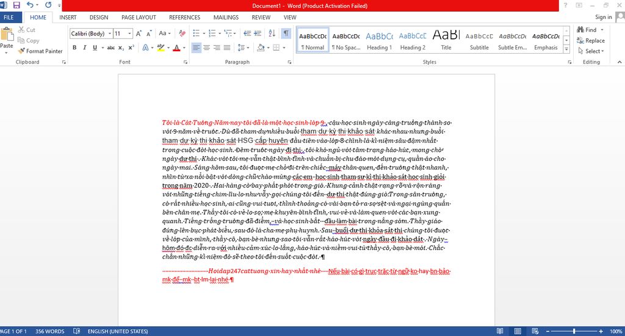Decrease font size with Shrink Font
625x336 pixels.
click(149, 34)
